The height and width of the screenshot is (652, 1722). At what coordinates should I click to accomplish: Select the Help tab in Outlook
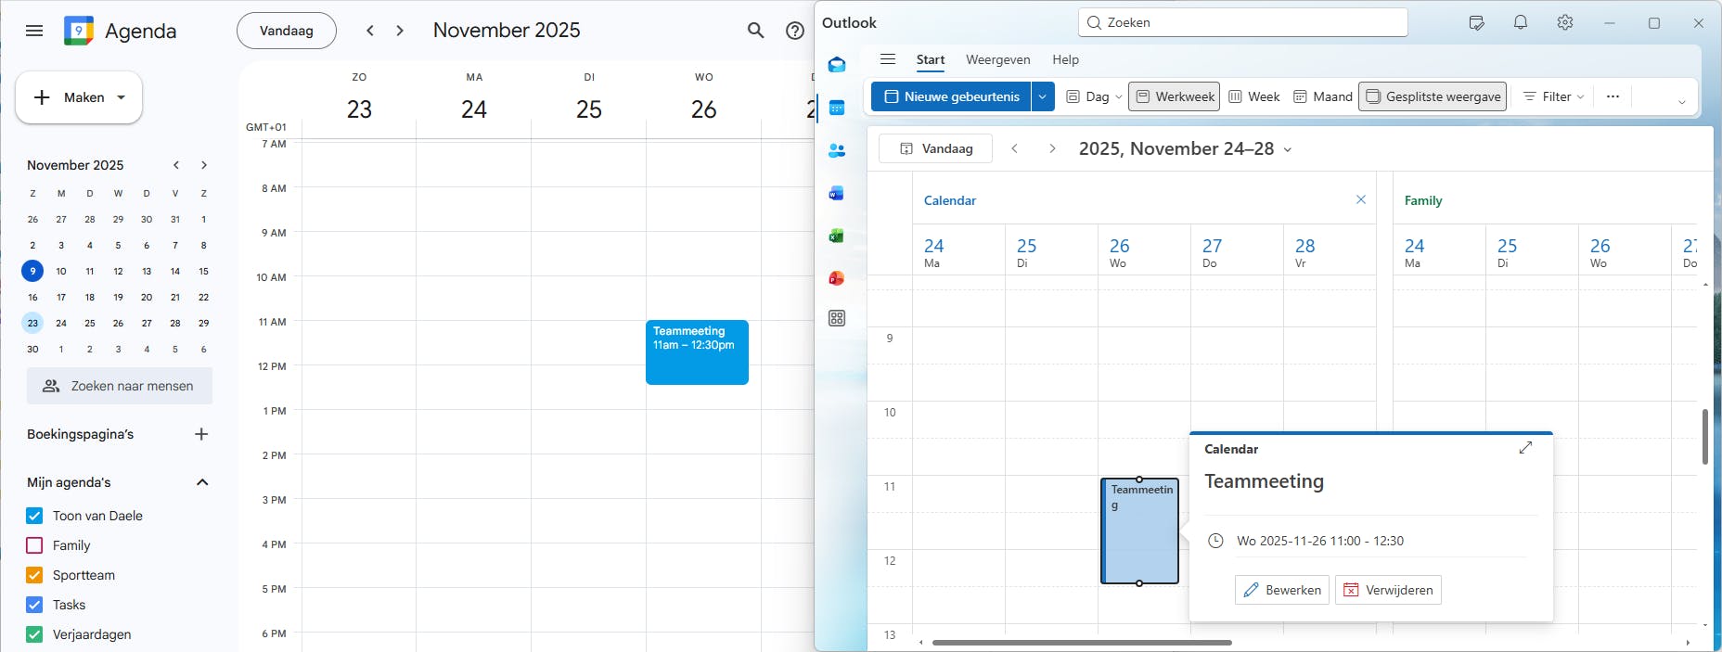coord(1065,59)
